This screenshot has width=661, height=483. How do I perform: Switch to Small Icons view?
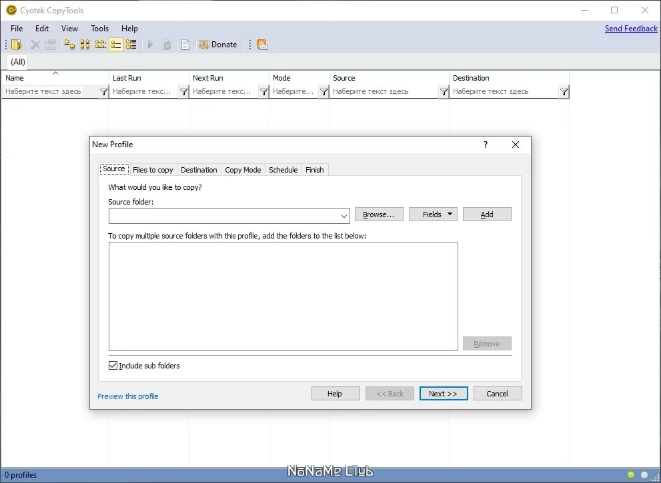pos(85,45)
